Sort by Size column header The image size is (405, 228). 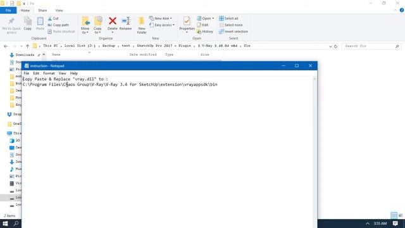(204, 54)
